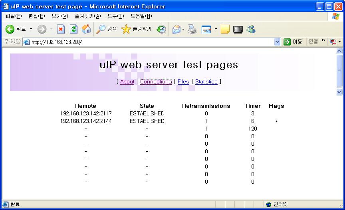Click the Remote column header
This screenshot has width=345, height=210.
tap(85, 106)
